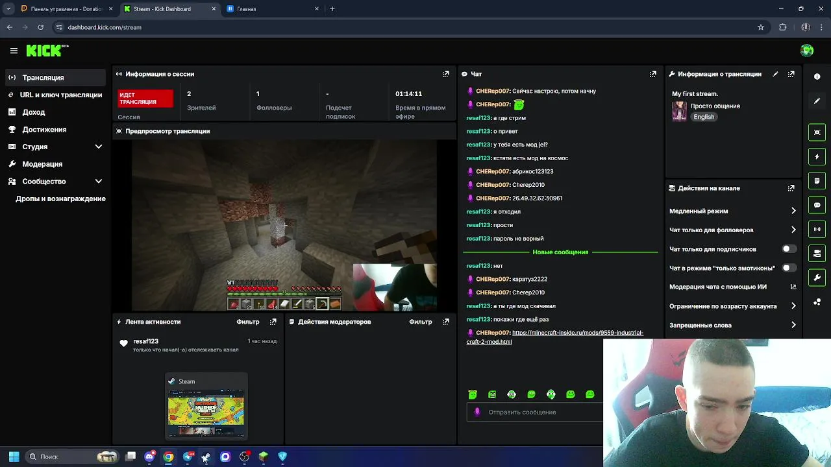Switch to the Главная browser tab
Viewport: 831px width, 467px height.
pos(273,9)
